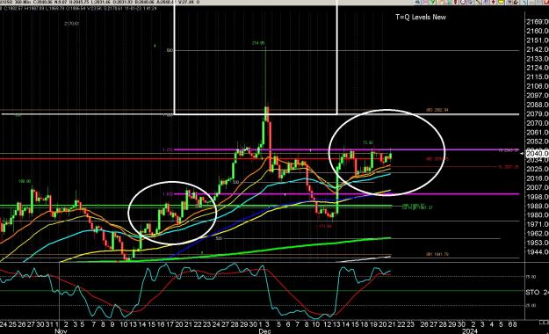
Task: Click the upper magenta horizontal level line
Action: (x=347, y=149)
